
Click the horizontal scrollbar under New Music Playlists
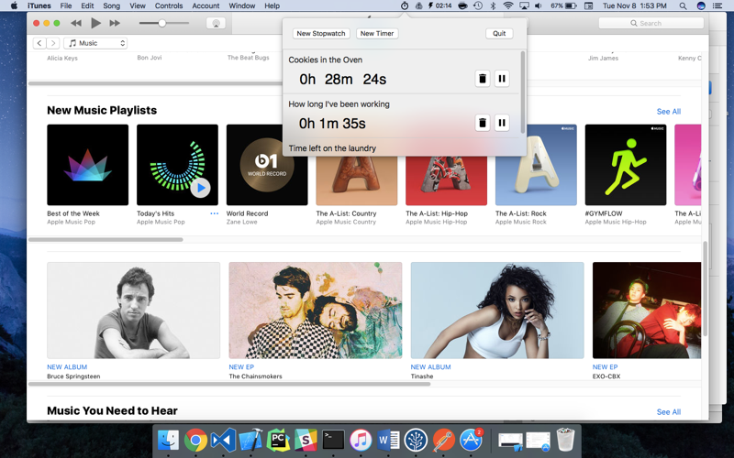pos(106,240)
